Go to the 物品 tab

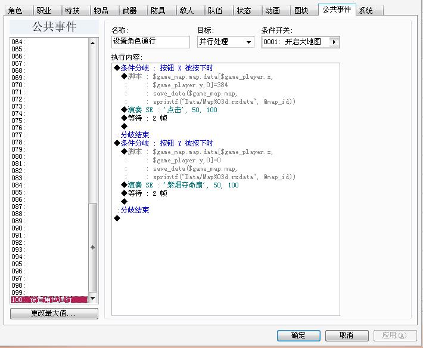104,10
